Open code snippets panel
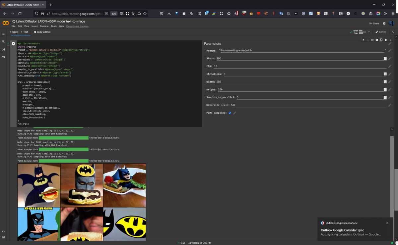This screenshot has height=245, width=398. (3, 231)
